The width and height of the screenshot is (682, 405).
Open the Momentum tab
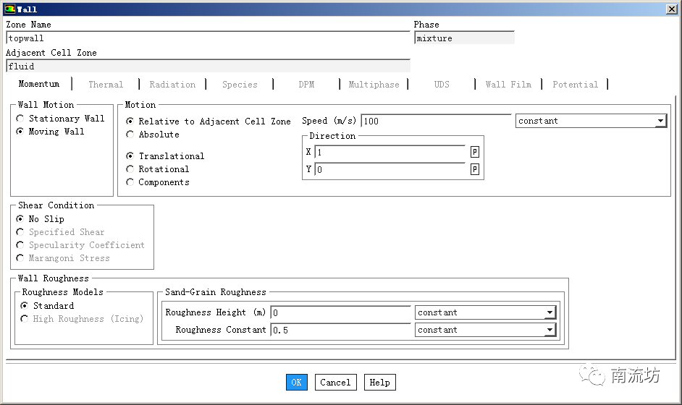39,85
